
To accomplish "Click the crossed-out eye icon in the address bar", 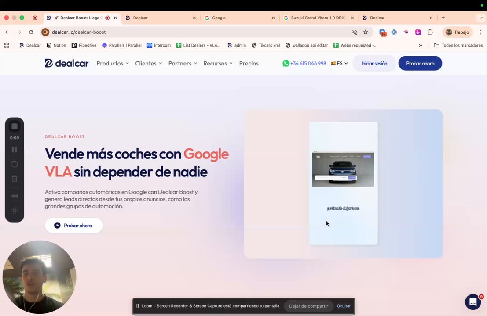I will click(355, 32).
